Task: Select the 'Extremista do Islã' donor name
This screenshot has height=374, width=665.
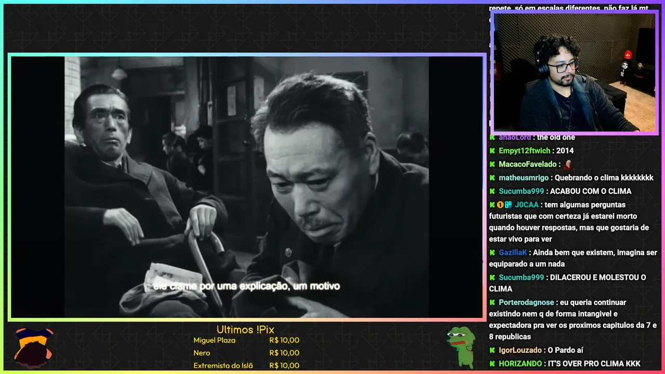Action: 223,365
